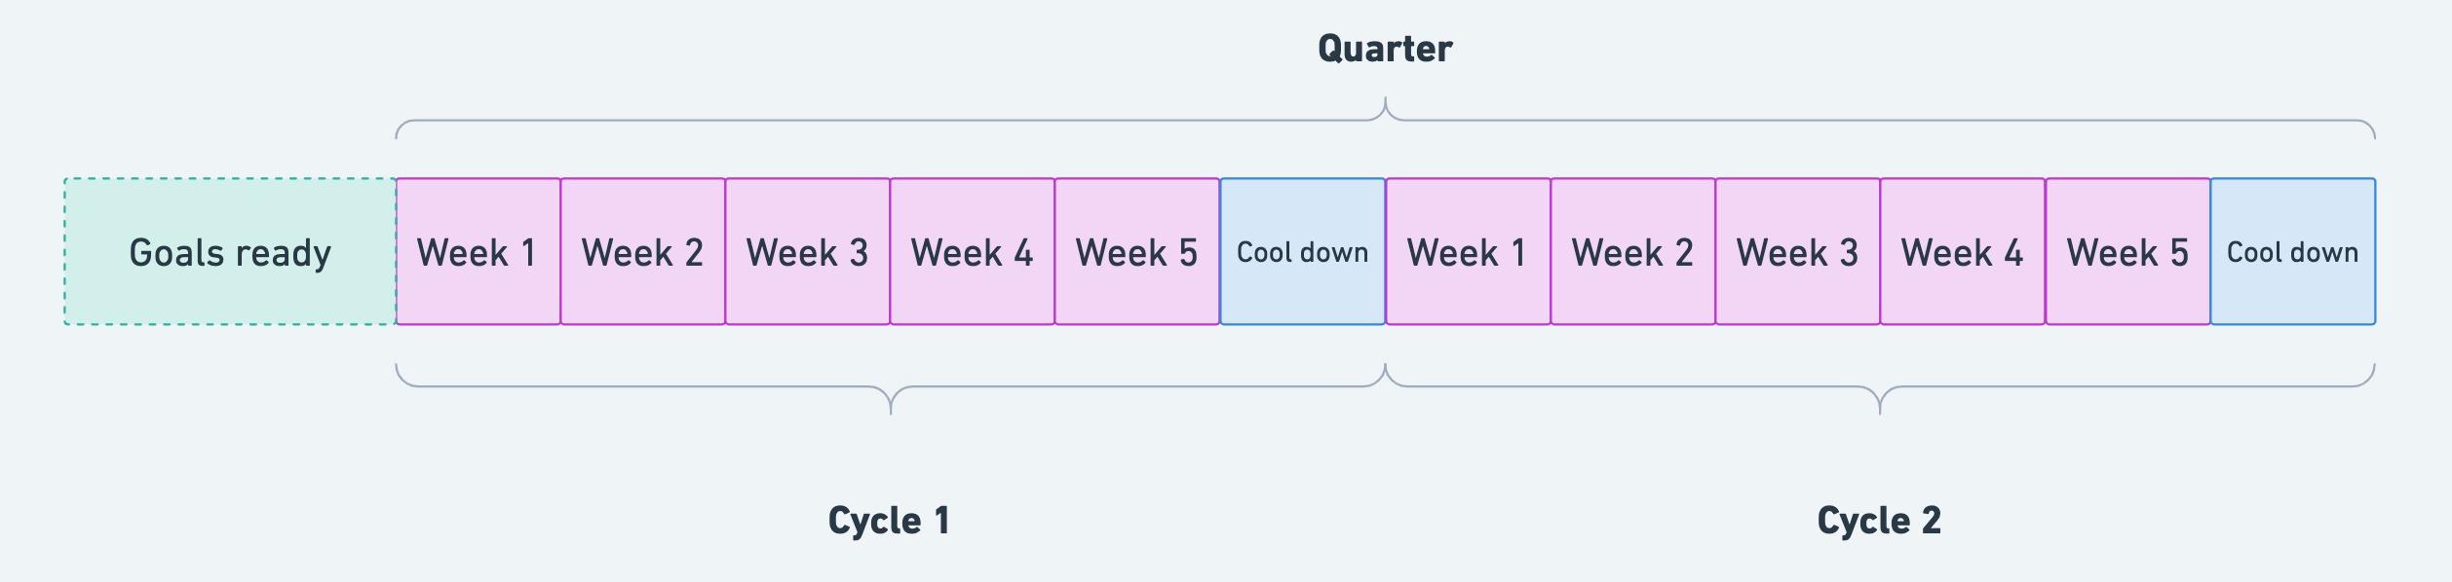Click Week 3 block under Cycle 1
The image size is (2452, 582).
tap(807, 252)
